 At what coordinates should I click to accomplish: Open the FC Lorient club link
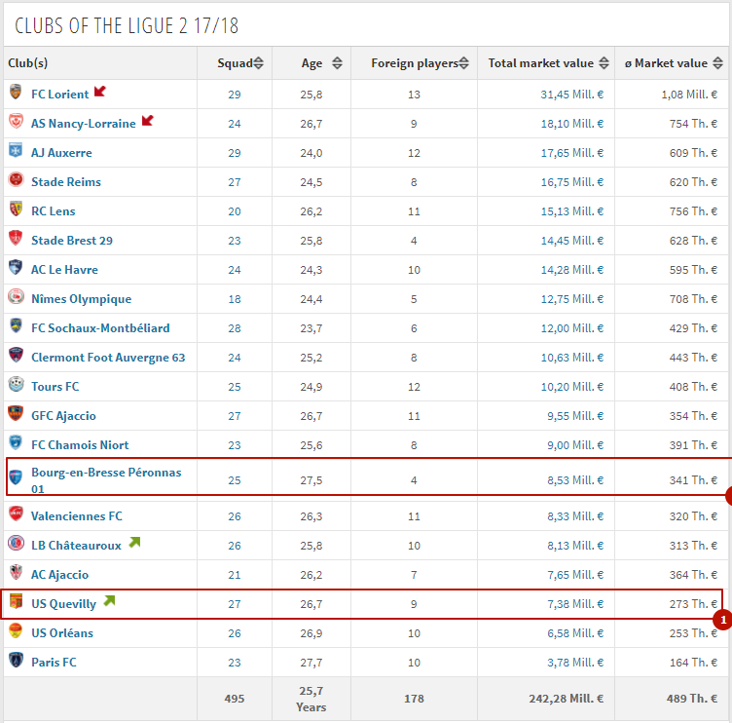coord(59,95)
